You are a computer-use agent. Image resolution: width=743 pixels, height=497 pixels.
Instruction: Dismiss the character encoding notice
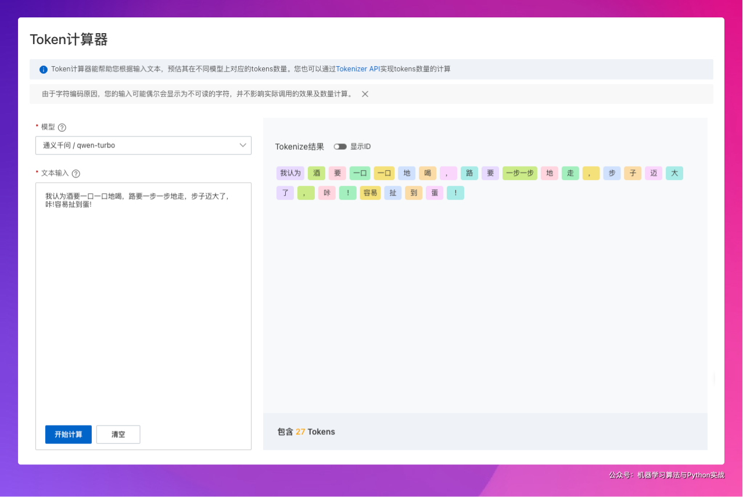(x=365, y=94)
